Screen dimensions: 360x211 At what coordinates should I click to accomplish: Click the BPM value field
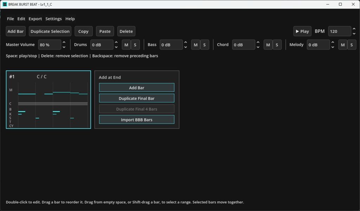(340, 31)
